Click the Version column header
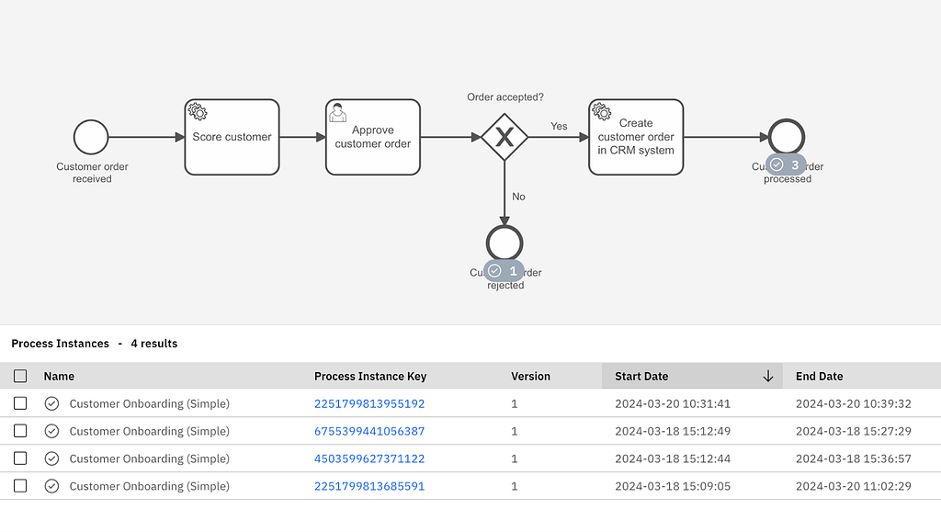This screenshot has height=532, width=941. [x=530, y=376]
